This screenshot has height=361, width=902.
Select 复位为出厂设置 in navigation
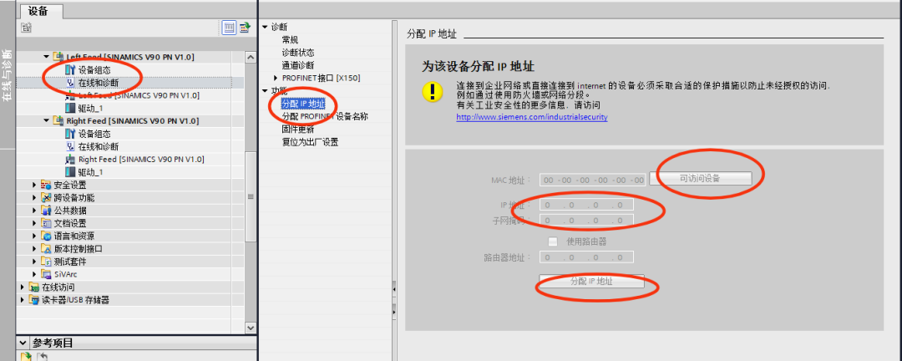(310, 141)
